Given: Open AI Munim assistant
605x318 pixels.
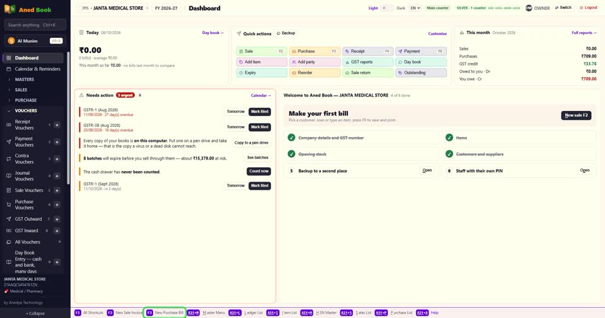Looking at the screenshot, I should point(35,40).
